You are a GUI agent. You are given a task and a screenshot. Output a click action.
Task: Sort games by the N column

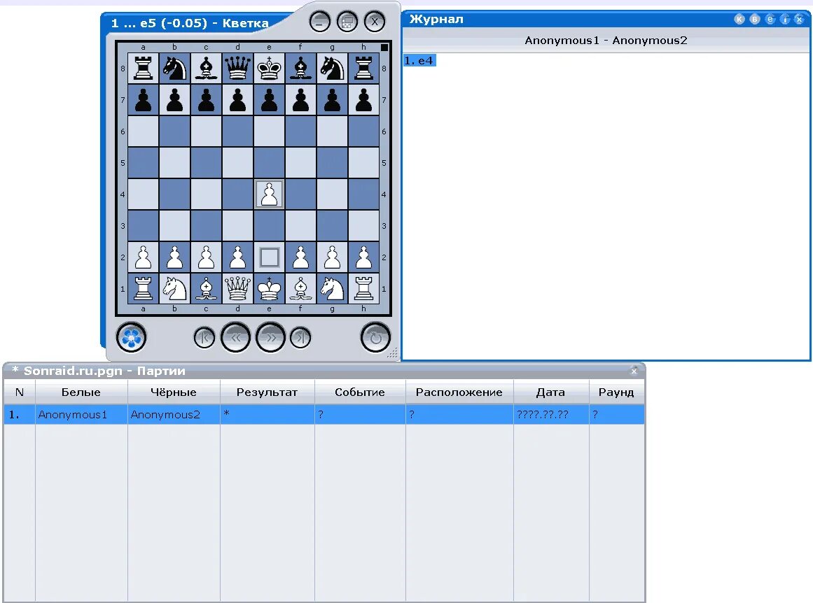tap(20, 392)
